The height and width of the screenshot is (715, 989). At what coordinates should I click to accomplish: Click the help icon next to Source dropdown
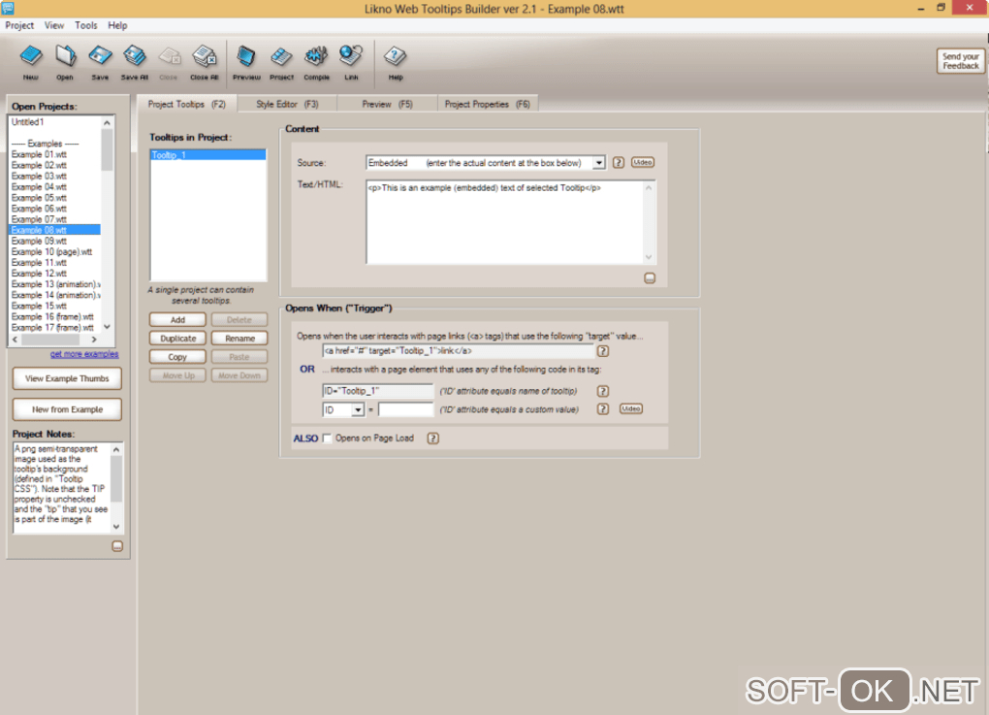click(x=619, y=163)
